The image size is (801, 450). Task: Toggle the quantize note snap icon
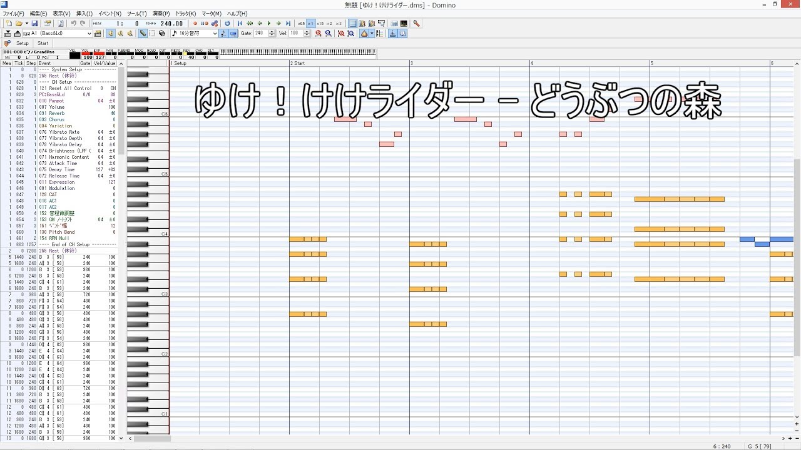point(223,33)
